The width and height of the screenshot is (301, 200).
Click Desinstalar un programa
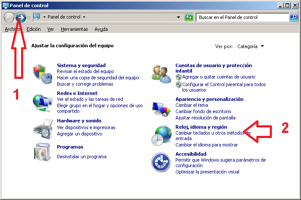click(82, 157)
